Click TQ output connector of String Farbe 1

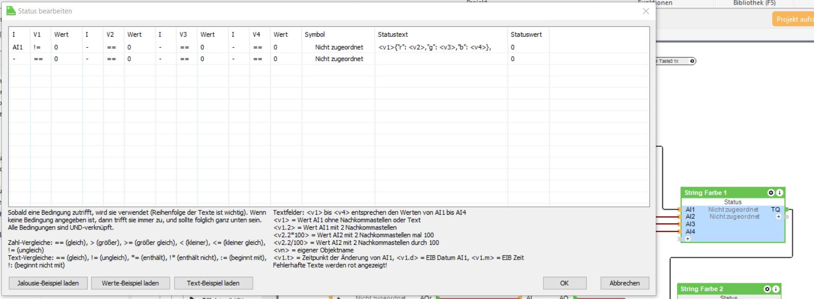tap(787, 210)
